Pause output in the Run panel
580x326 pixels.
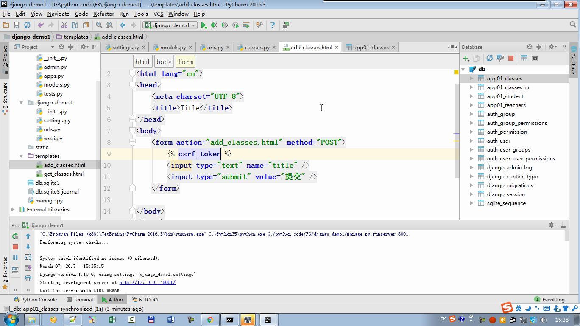[x=15, y=257]
